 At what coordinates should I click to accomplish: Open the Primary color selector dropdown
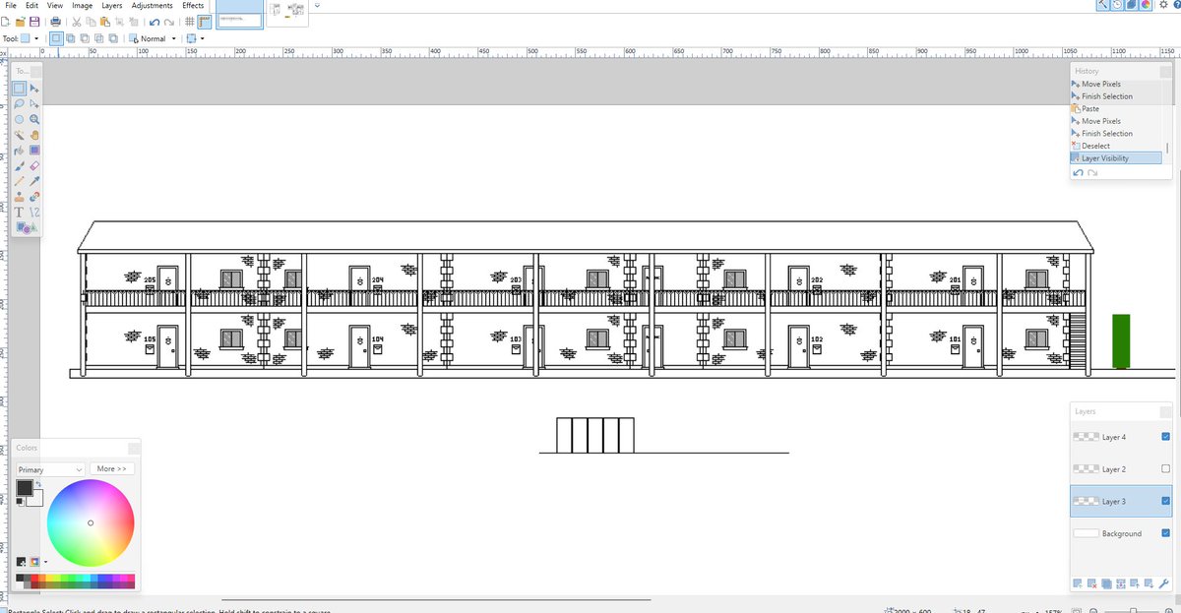[51, 469]
